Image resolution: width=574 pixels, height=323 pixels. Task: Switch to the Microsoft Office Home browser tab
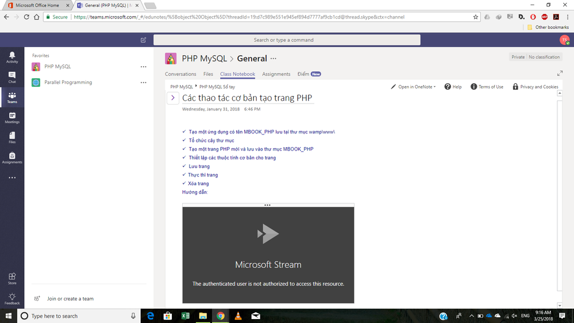tap(37, 6)
